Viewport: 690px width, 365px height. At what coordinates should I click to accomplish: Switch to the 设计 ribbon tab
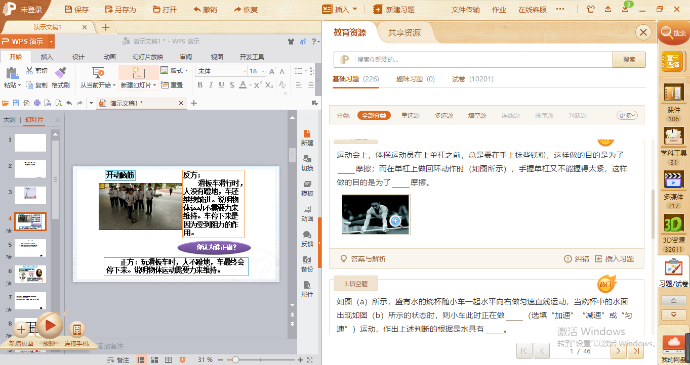[x=78, y=57]
